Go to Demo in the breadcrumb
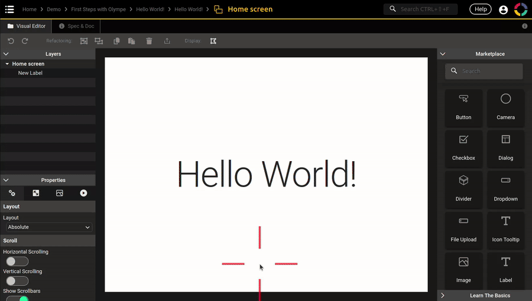This screenshot has width=532, height=301. point(54,9)
